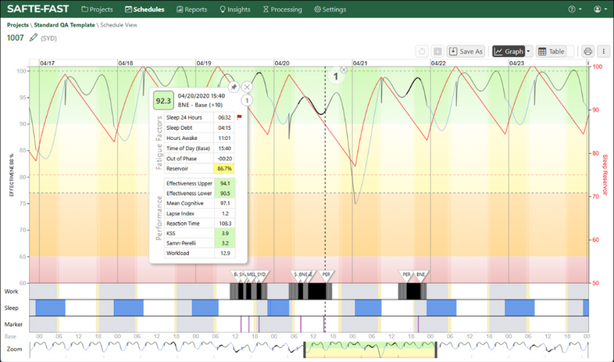Click the BNE airport marker on 04/21

[420, 275]
